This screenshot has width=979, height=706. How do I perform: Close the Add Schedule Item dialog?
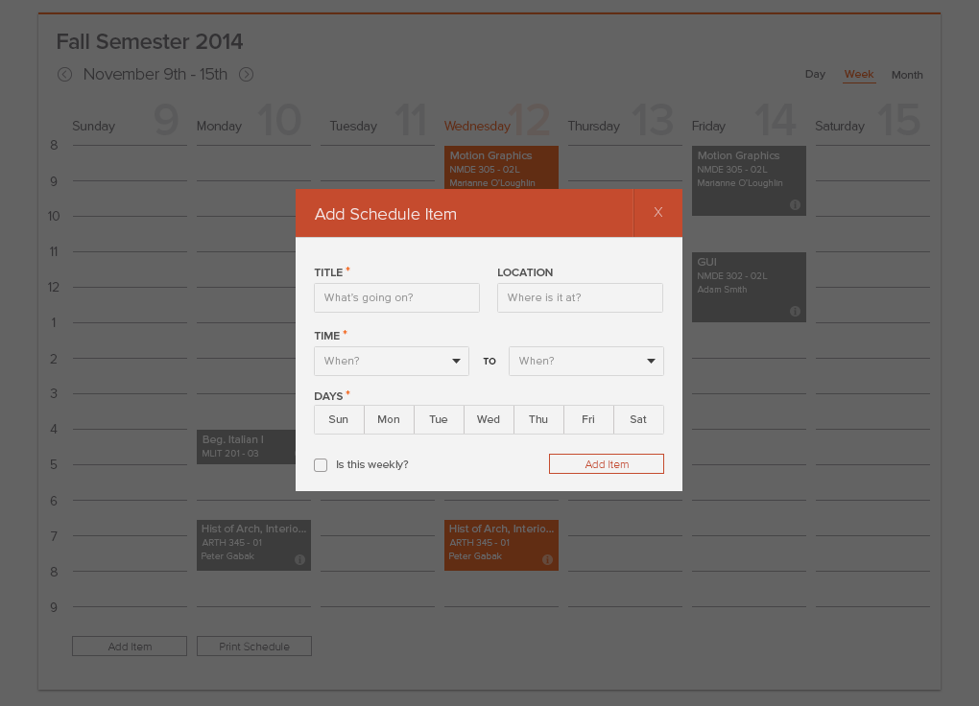coord(658,213)
